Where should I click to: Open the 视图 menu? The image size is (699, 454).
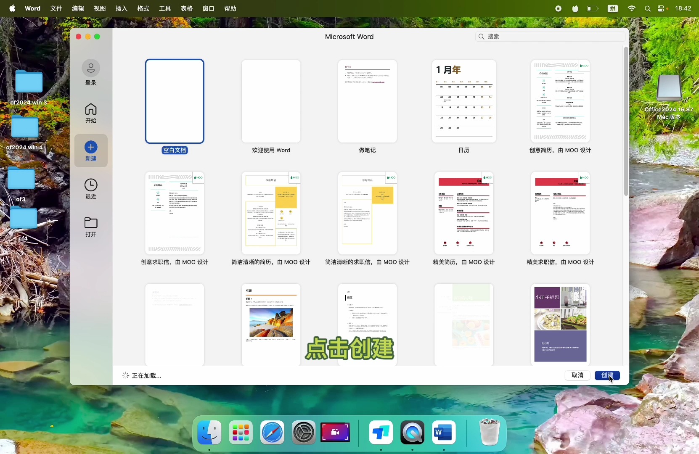click(x=100, y=8)
